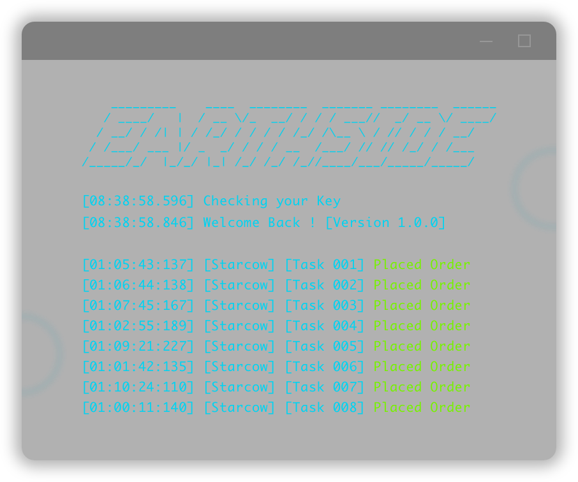Image resolution: width=578 pixels, height=482 pixels.
Task: Click 'Placed Order' on the Task 005 row
Action: click(x=422, y=346)
